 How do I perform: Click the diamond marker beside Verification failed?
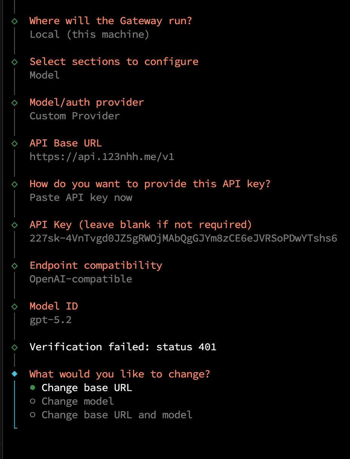click(14, 347)
